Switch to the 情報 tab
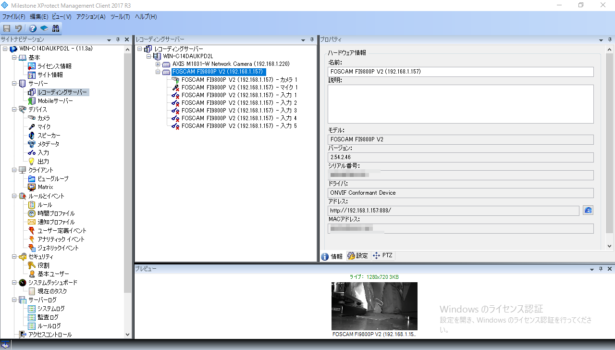The width and height of the screenshot is (615, 350). pyautogui.click(x=332, y=256)
